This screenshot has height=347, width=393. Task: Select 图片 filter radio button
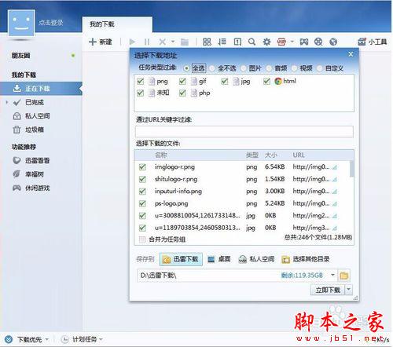click(244, 68)
